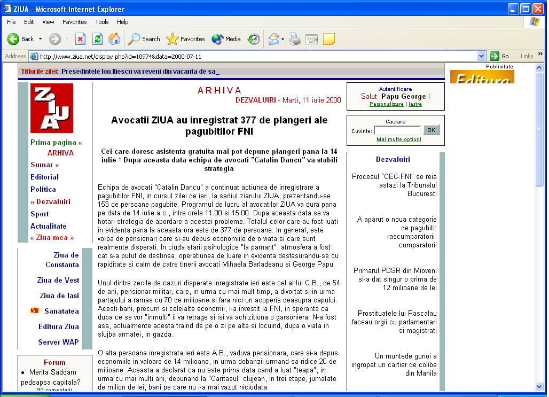
Task: Open the Server WAP link
Action: [x=58, y=341]
